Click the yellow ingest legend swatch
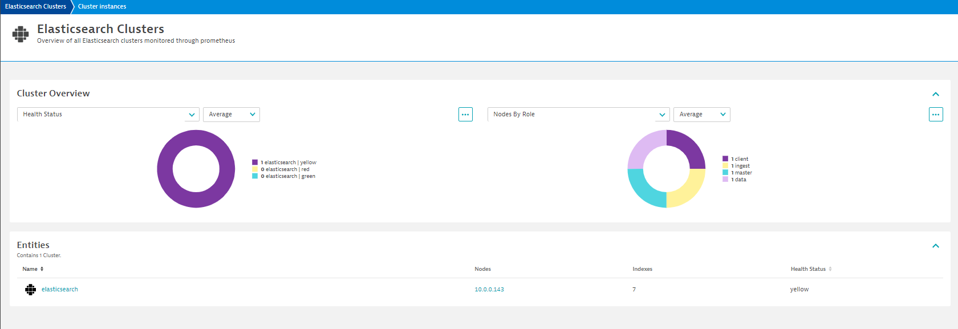 [725, 166]
